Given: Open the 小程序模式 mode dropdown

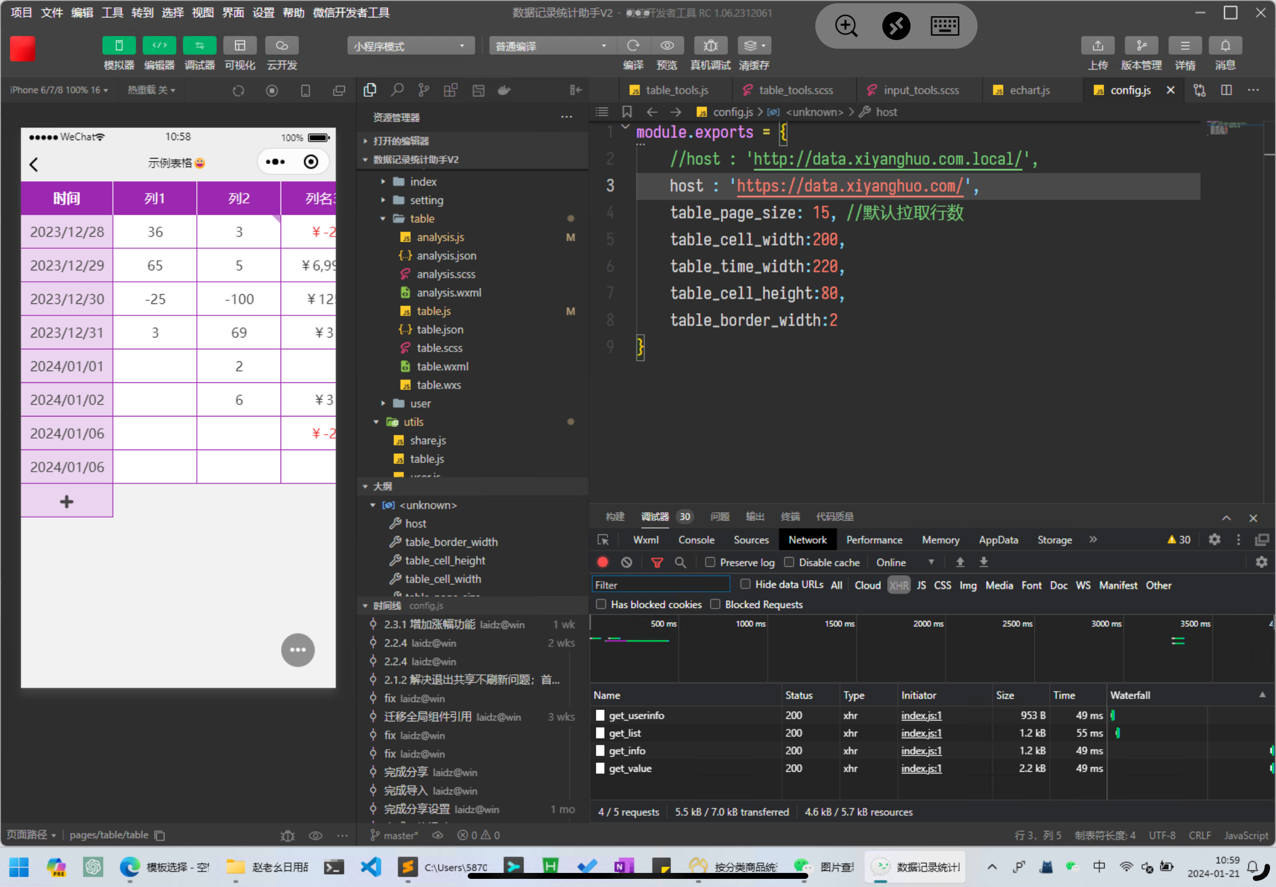Looking at the screenshot, I should (x=410, y=46).
